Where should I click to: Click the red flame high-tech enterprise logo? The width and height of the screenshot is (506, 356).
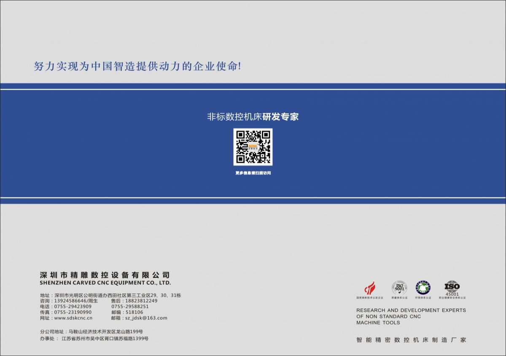pyautogui.click(x=369, y=289)
